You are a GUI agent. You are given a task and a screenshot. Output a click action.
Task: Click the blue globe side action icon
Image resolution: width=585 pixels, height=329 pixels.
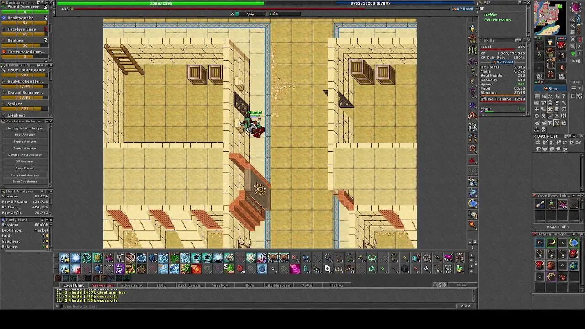473,204
